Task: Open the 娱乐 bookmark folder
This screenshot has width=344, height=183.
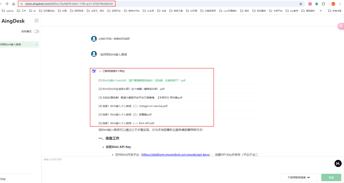Action: click(245, 11)
